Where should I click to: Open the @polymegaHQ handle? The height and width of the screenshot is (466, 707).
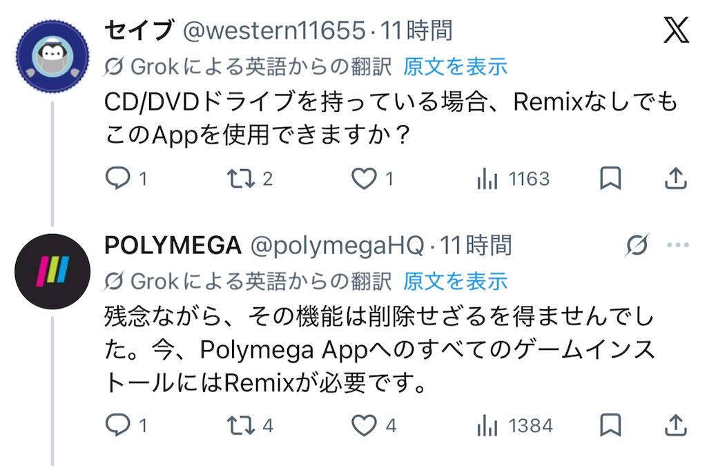click(x=337, y=246)
